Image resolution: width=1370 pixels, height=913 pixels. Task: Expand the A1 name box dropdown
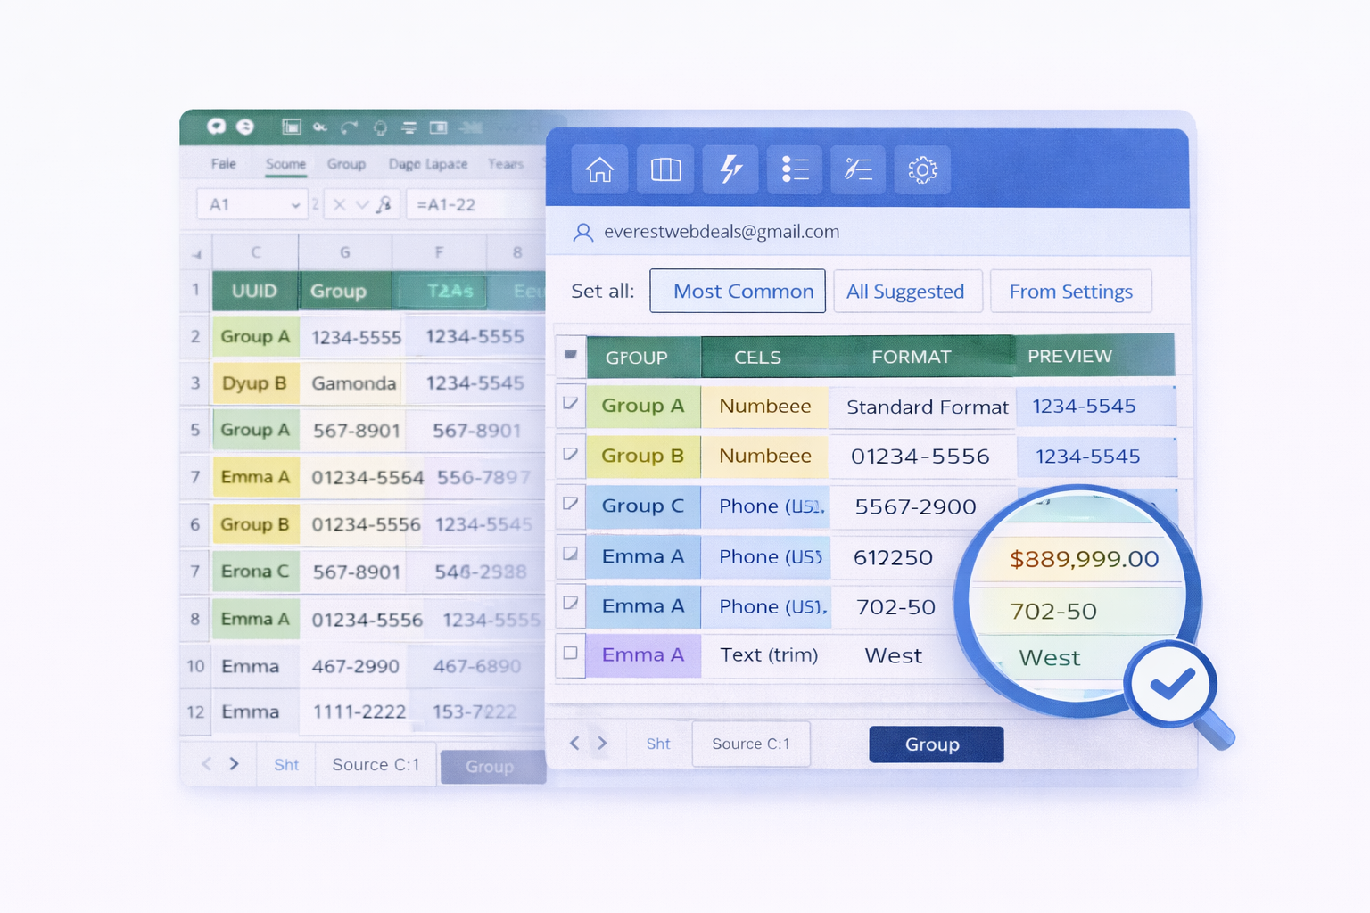click(295, 205)
